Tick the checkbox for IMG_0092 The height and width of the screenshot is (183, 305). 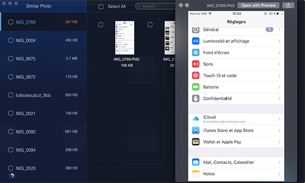click(11, 132)
